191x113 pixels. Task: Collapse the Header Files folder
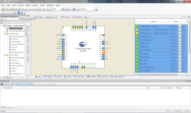pos(5,33)
